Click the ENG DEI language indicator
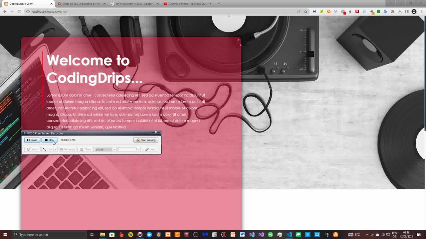Viewport: 426px width, 239px height. [x=395, y=235]
